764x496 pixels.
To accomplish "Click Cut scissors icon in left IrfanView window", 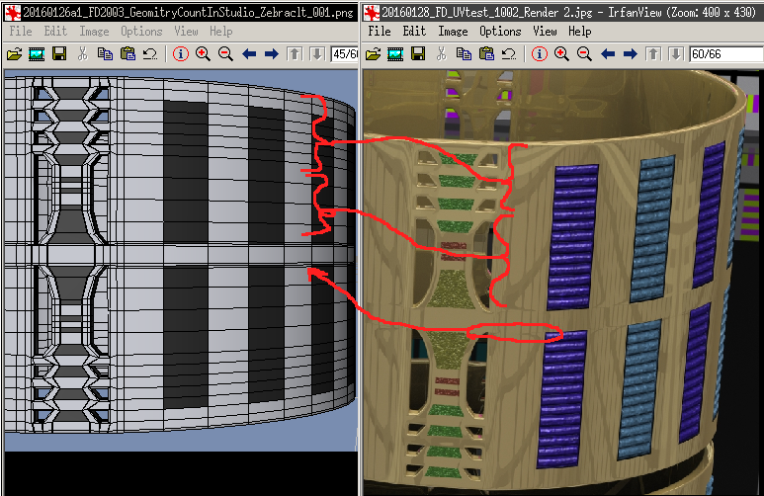I will click(x=82, y=53).
